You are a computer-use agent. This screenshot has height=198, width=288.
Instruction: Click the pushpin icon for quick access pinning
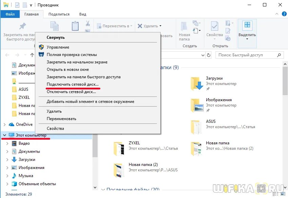pos(23,25)
